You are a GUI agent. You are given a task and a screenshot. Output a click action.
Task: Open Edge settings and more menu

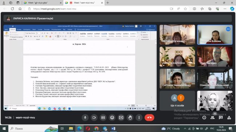(x=225, y=9)
